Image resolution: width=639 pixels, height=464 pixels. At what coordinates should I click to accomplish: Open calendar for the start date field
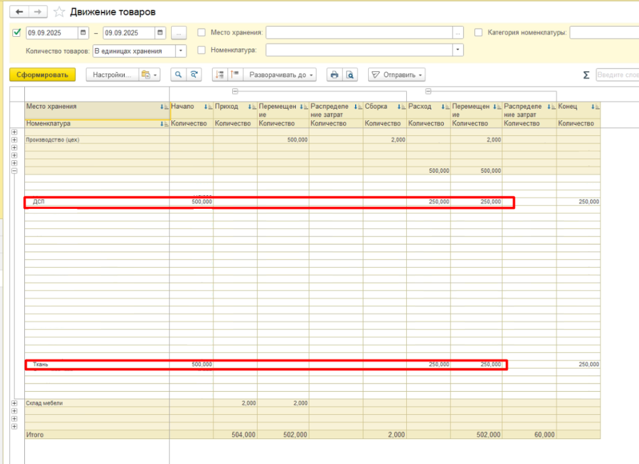(83, 32)
